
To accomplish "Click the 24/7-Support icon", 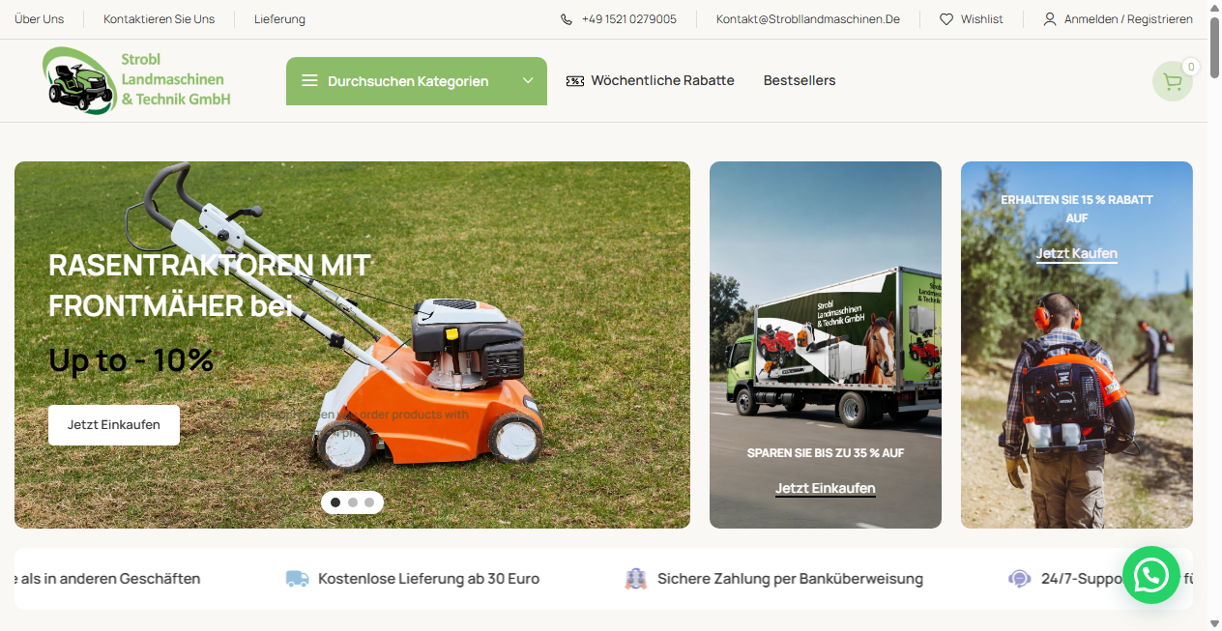I will [x=1019, y=578].
